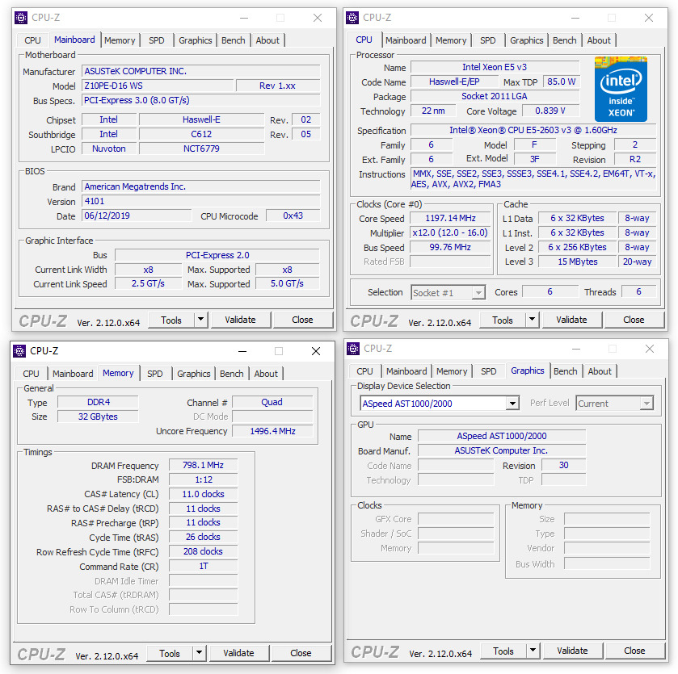
Task: Open the Graphics tab in the CPU window
Action: [x=527, y=40]
